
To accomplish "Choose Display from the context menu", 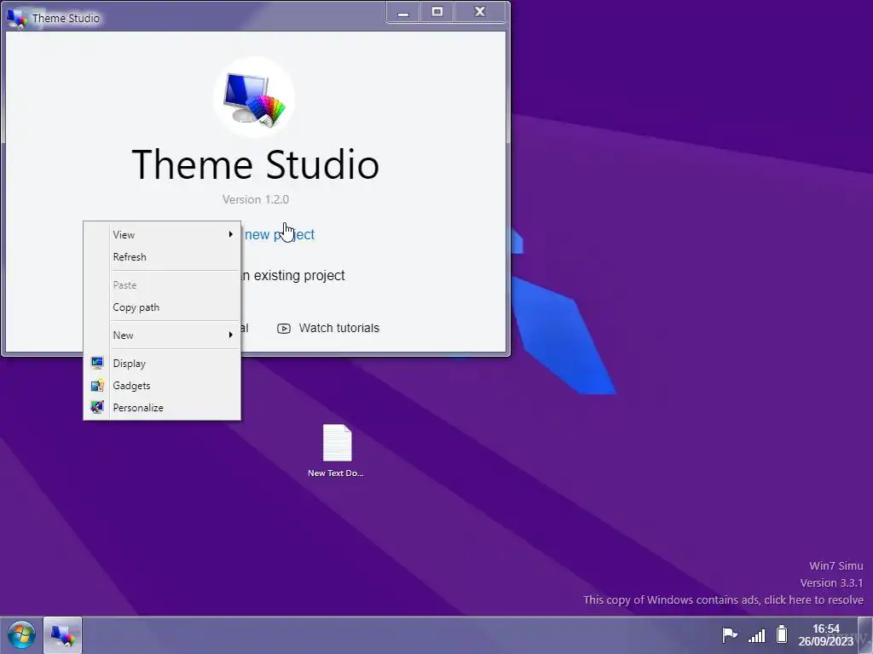I will pos(162,363).
